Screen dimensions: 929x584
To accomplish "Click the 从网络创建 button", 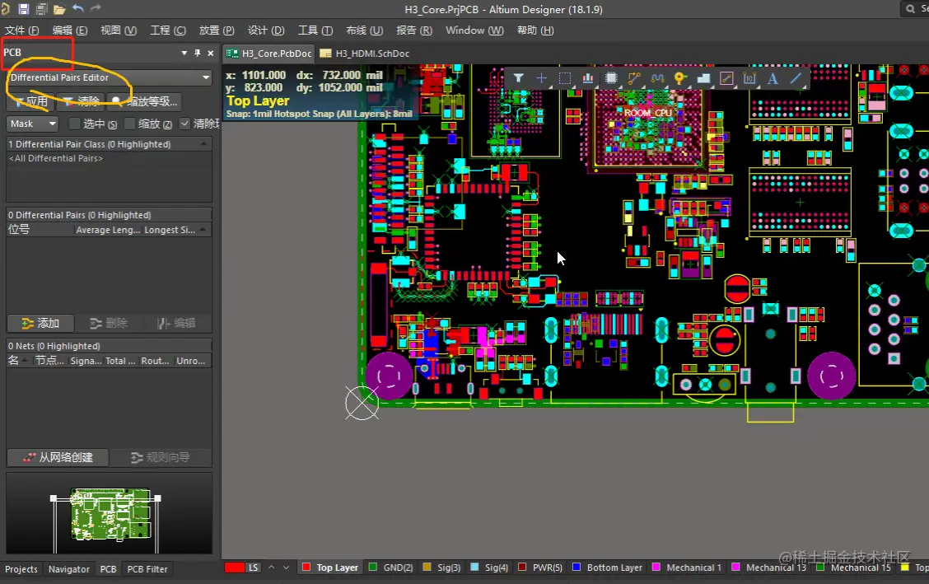I will pyautogui.click(x=58, y=457).
